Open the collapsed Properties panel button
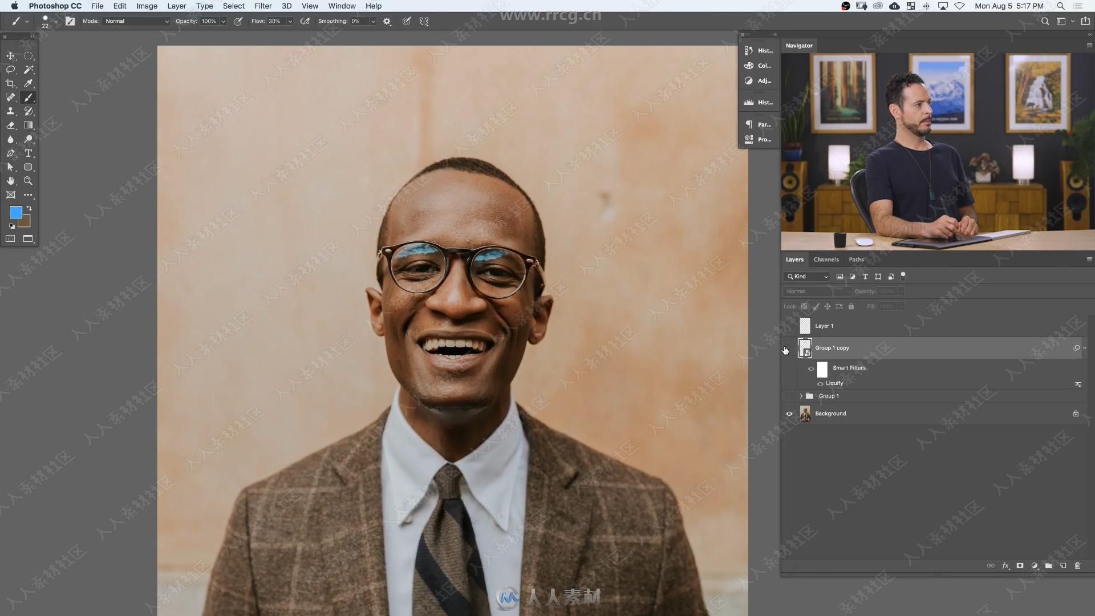 [759, 139]
